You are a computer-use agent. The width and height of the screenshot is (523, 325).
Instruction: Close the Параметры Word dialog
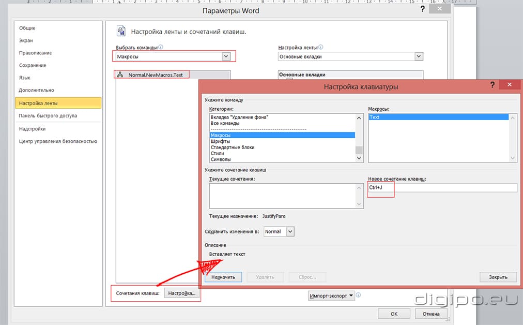[x=440, y=9]
